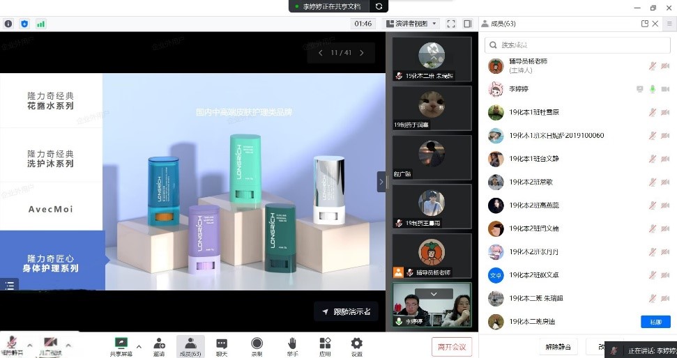Select the AvecMoi slide tab

click(x=51, y=209)
